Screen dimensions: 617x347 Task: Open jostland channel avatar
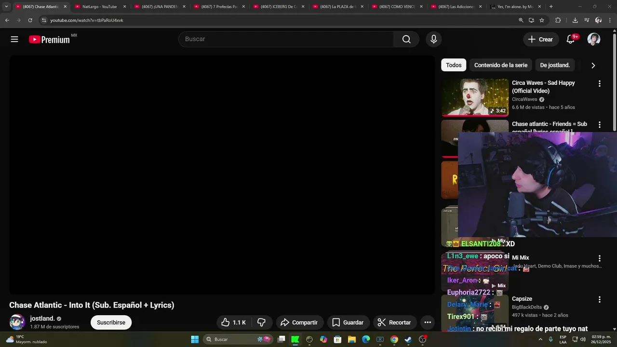17,322
